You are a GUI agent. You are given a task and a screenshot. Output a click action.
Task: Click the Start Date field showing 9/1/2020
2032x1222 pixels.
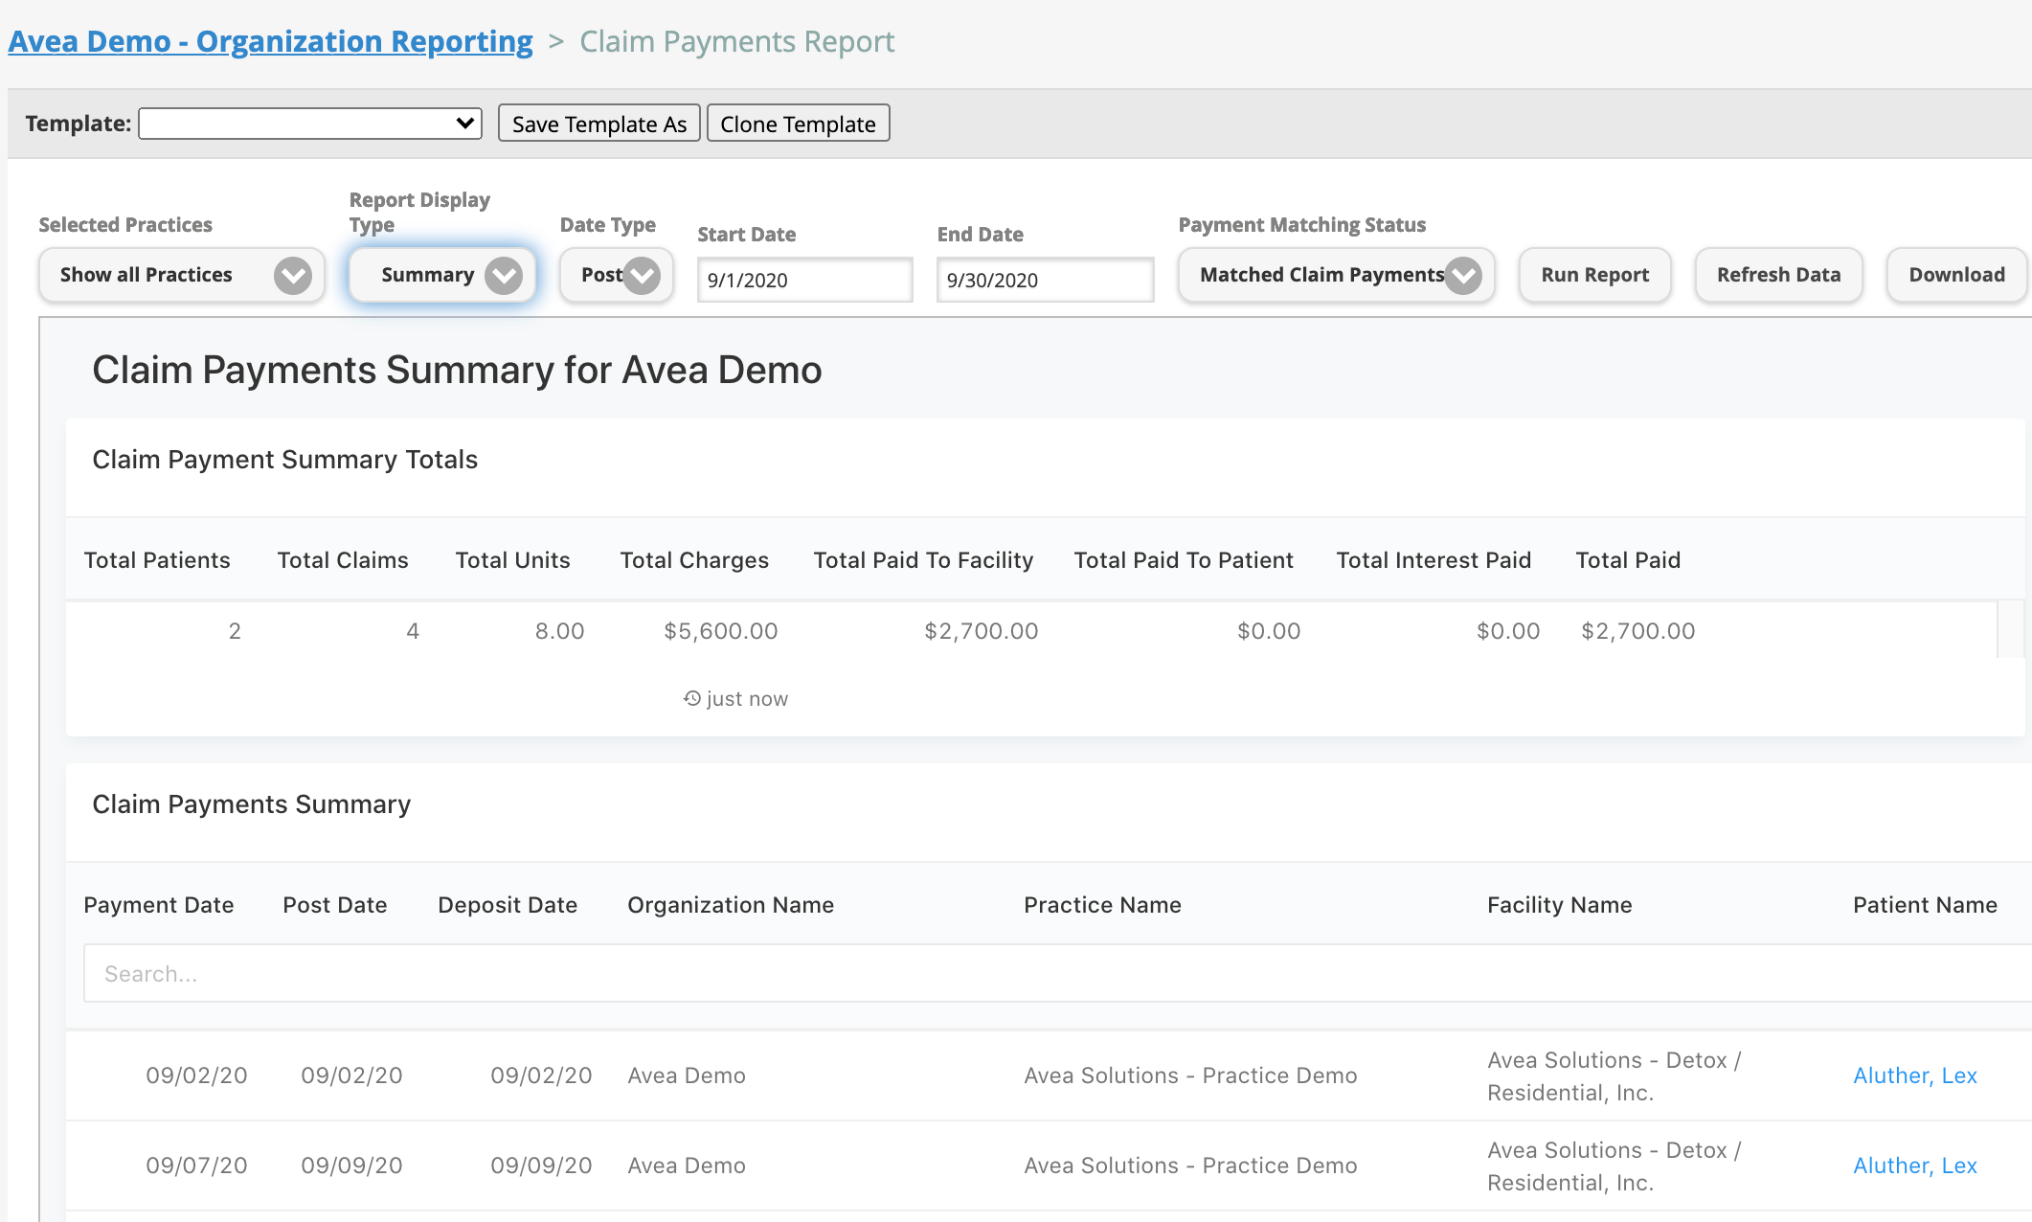click(x=804, y=280)
